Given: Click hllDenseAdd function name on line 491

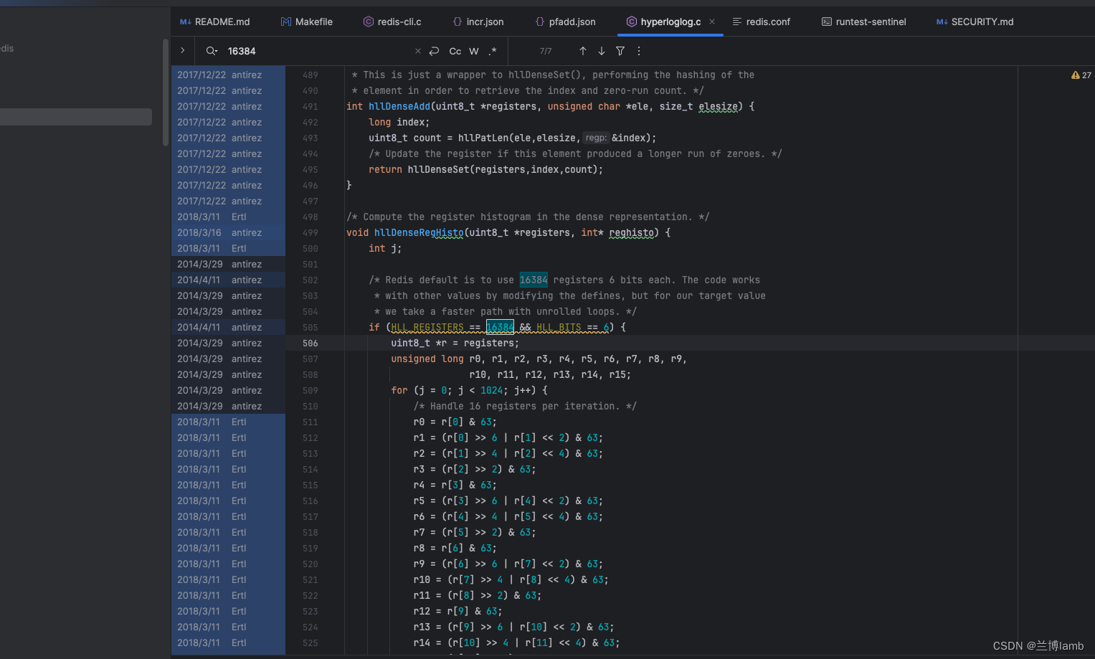Looking at the screenshot, I should (x=399, y=106).
